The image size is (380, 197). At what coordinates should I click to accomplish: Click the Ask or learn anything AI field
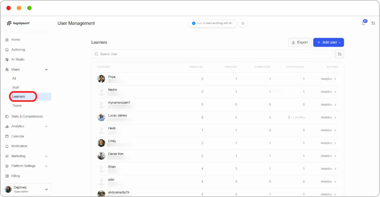pyautogui.click(x=213, y=23)
